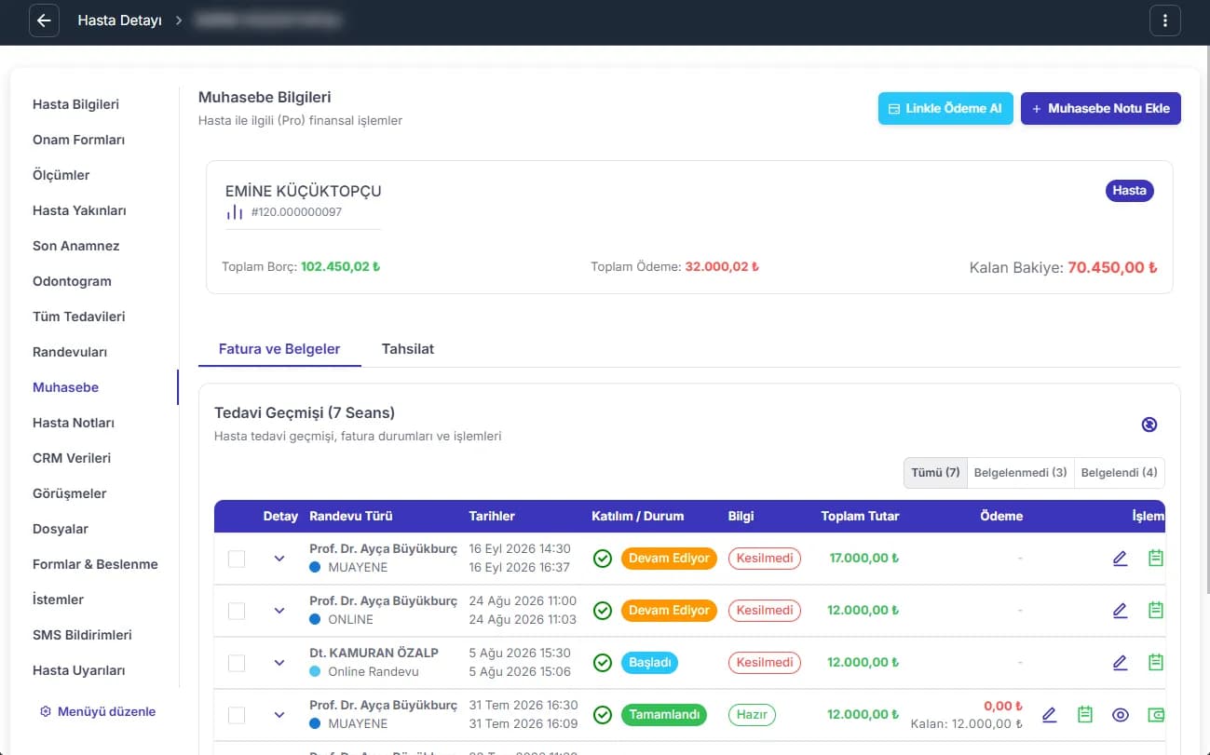Filter sessions by Belgelendi (4)
This screenshot has height=755, width=1210.
click(x=1120, y=473)
